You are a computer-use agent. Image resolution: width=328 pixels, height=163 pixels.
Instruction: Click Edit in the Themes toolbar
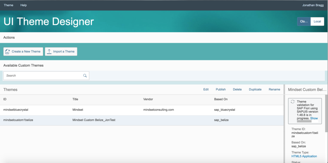[x=206, y=89]
